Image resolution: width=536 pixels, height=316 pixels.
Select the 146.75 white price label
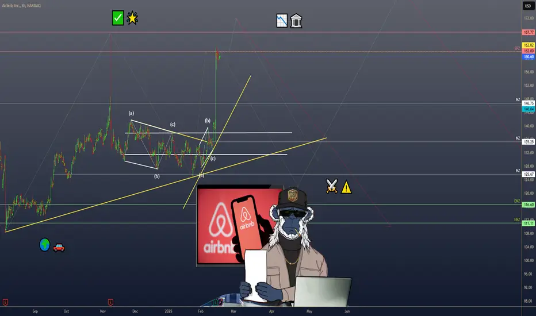(529, 103)
